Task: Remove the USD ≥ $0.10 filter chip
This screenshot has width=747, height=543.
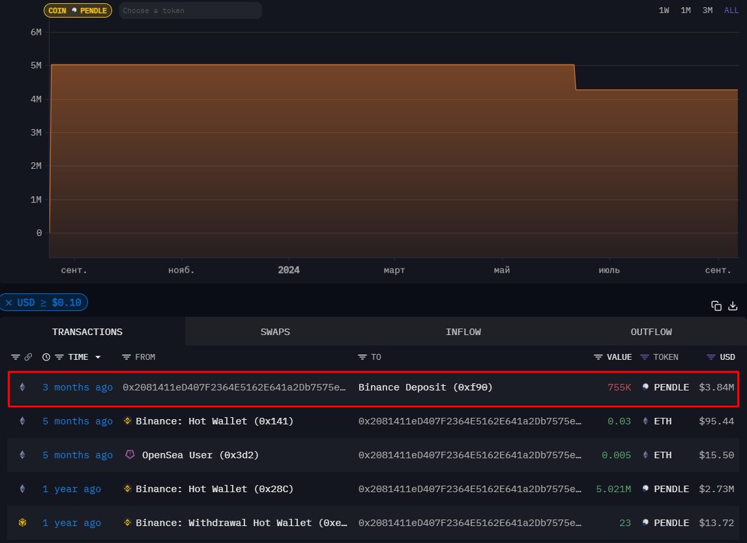Action: click(x=8, y=302)
